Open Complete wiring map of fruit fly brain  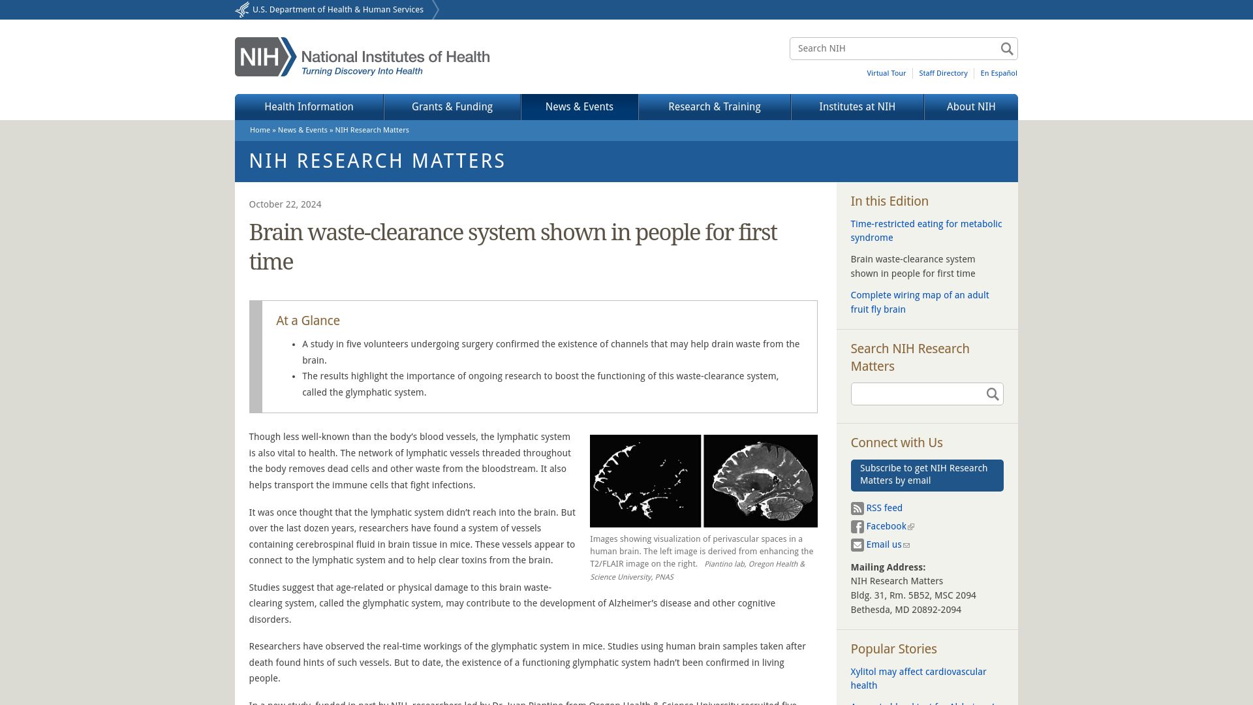tap(920, 302)
